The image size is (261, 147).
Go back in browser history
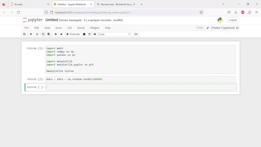coord(4,12)
